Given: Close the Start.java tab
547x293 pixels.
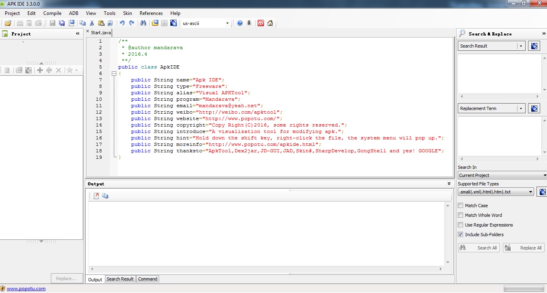Looking at the screenshot, I should click(x=88, y=31).
